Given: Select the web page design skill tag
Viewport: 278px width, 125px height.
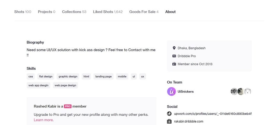Looking at the screenshot, I should tap(65, 85).
